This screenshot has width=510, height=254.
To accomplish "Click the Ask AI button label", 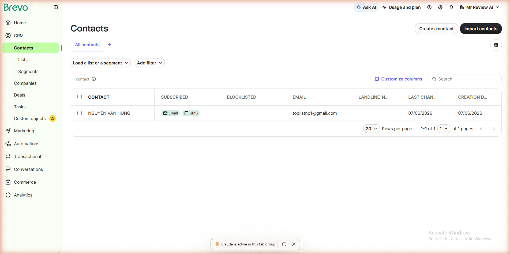I will pos(369,7).
